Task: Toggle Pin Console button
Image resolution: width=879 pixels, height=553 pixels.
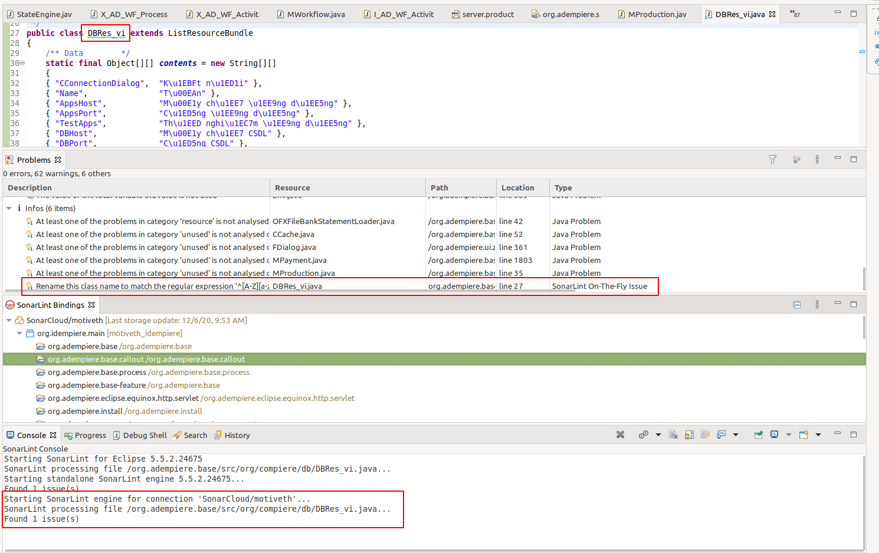Action: 758,435
